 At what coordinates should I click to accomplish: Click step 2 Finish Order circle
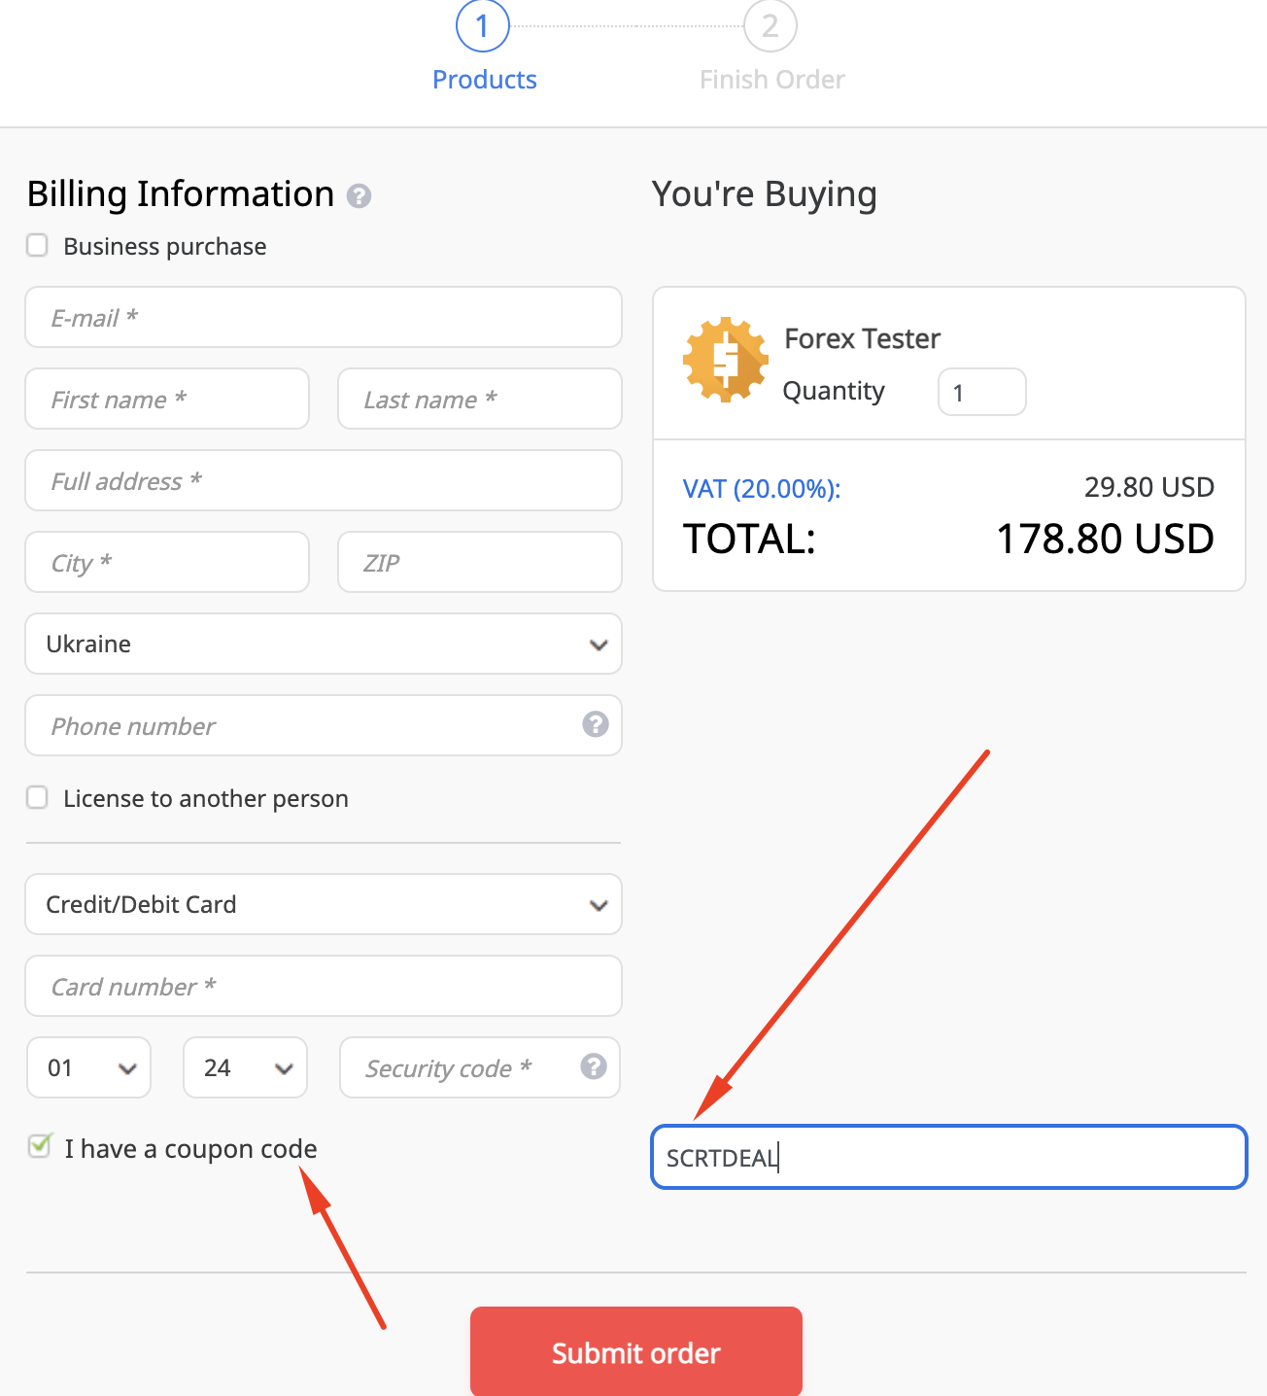tap(770, 26)
